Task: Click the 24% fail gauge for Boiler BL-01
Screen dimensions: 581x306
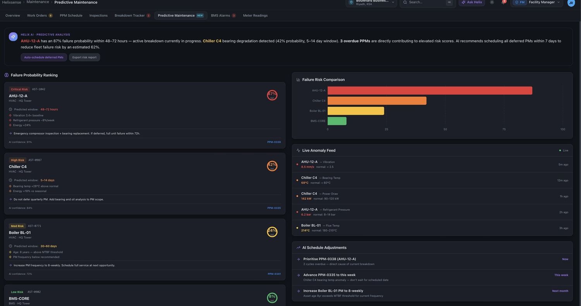Action: pyautogui.click(x=272, y=232)
